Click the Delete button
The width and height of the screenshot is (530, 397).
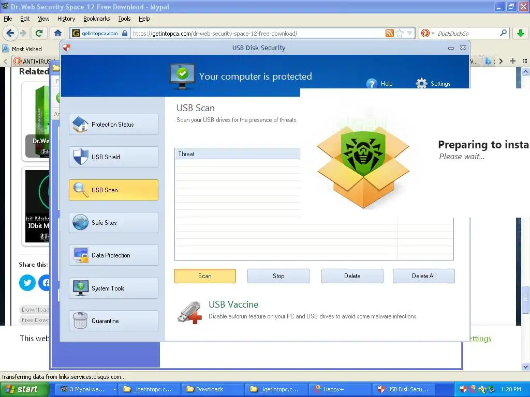click(352, 276)
